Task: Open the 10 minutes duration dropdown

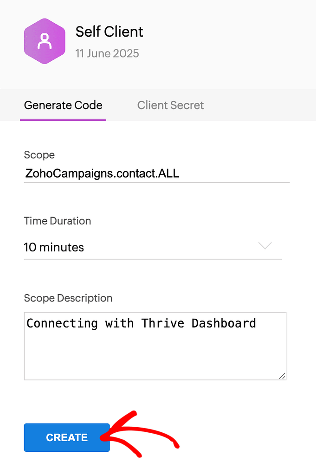Action: click(153, 248)
